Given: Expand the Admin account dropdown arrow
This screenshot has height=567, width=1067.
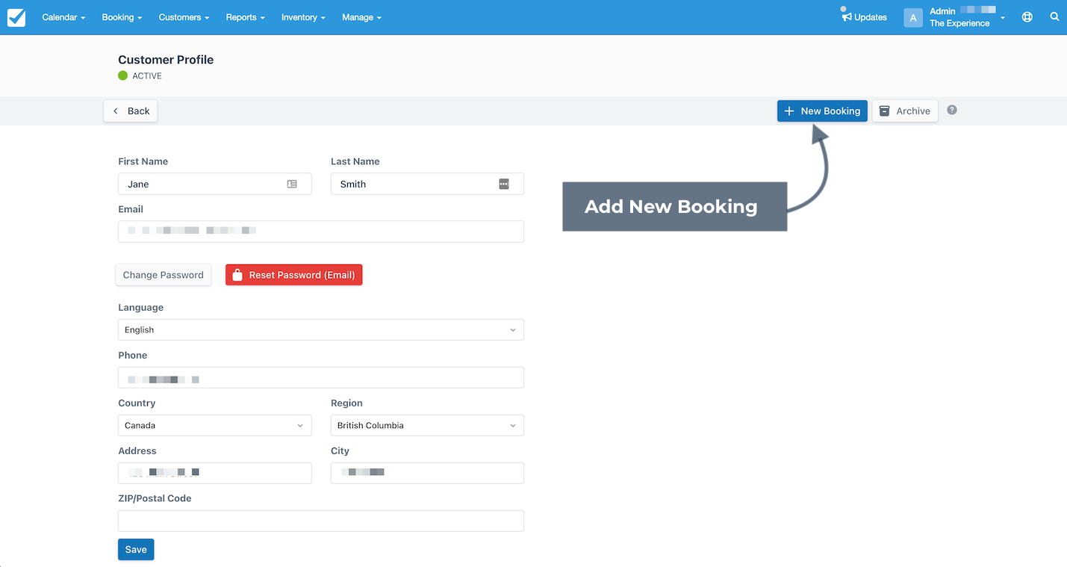Looking at the screenshot, I should (x=1003, y=18).
